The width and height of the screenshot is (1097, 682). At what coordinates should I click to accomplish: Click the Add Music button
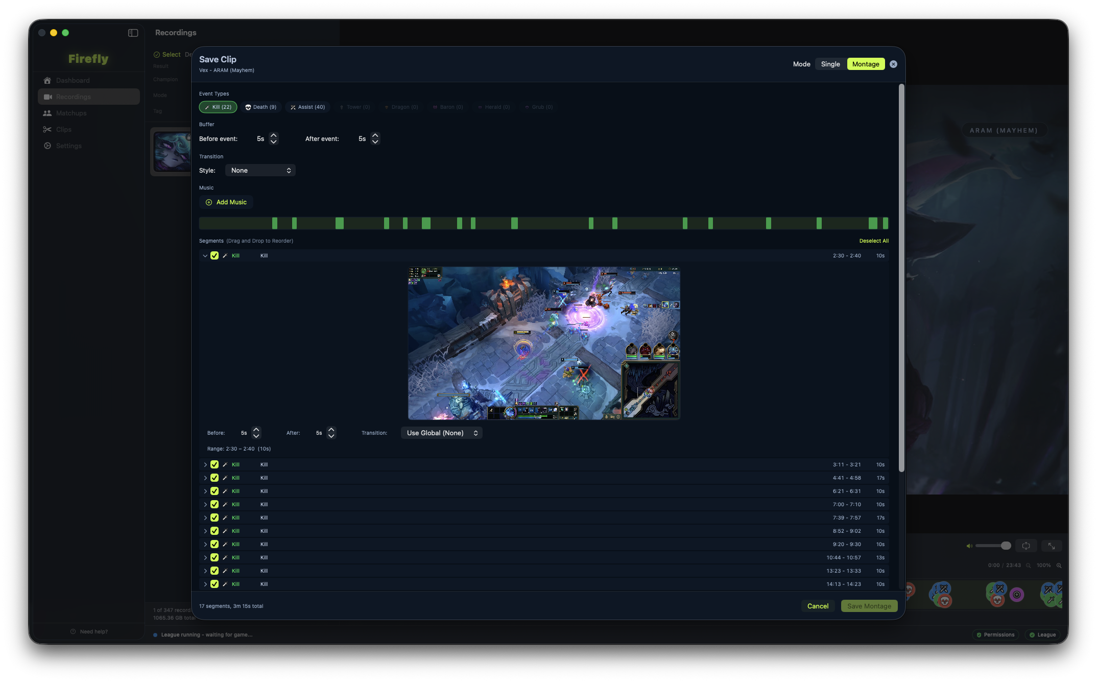[226, 202]
